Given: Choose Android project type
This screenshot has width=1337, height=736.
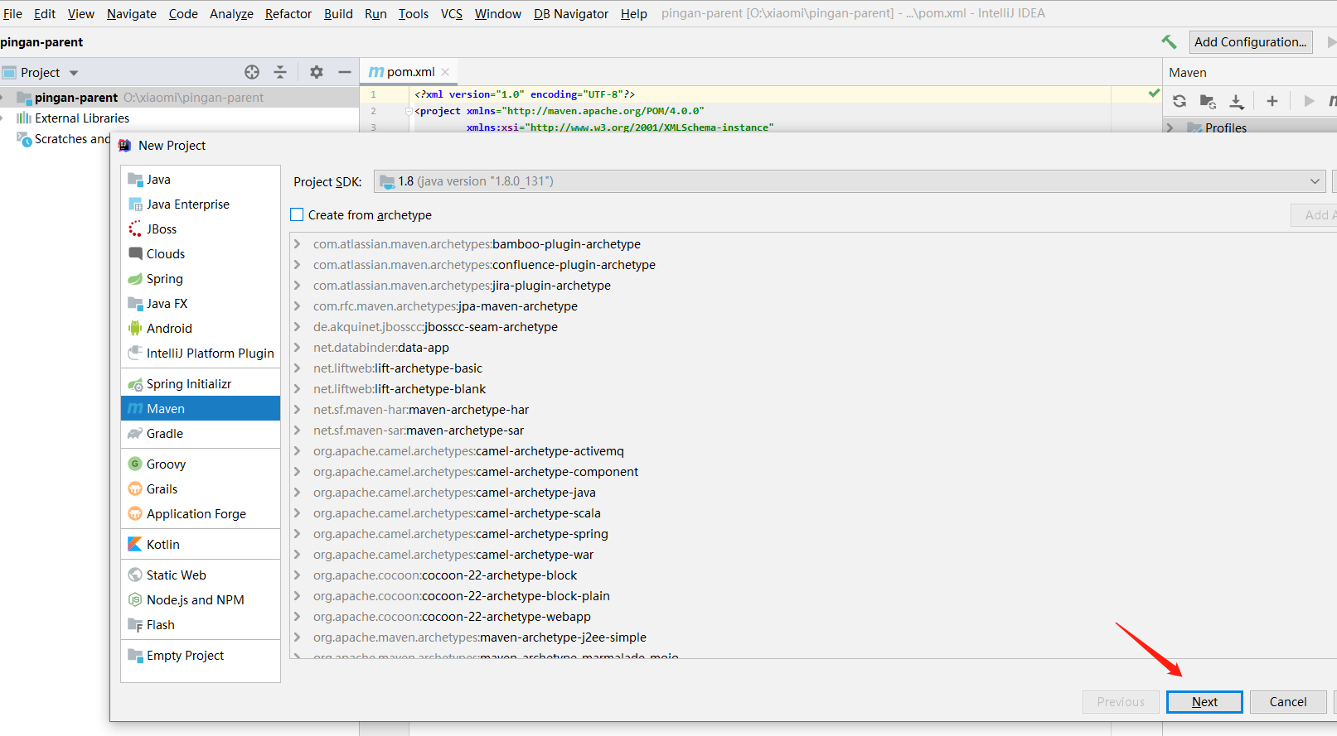Looking at the screenshot, I should point(200,328).
